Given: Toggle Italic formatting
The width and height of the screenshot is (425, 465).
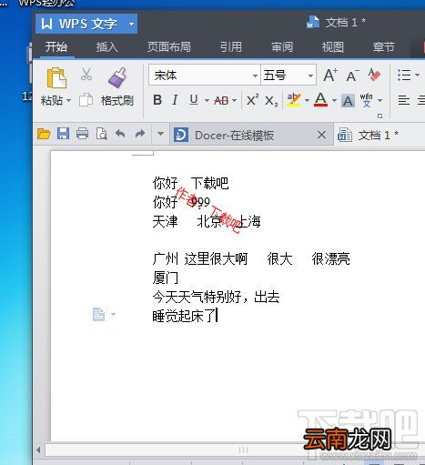Looking at the screenshot, I should pyautogui.click(x=175, y=100).
